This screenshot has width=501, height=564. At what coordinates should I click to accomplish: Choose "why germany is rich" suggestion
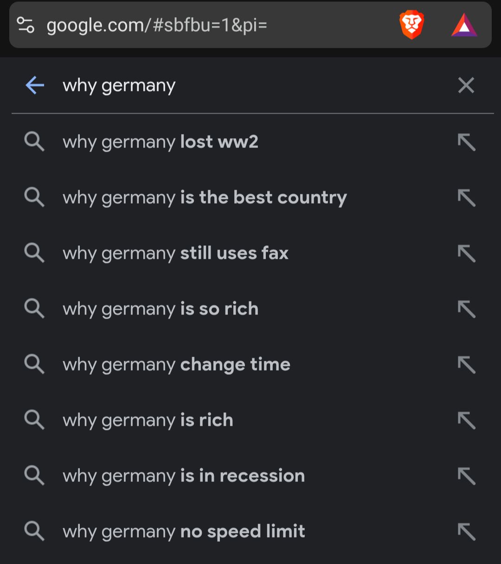click(148, 420)
